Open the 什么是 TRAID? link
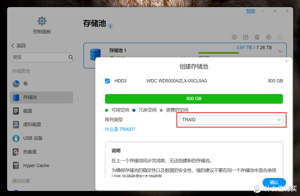Image resolution: width=300 pixels, height=196 pixels. [120, 129]
